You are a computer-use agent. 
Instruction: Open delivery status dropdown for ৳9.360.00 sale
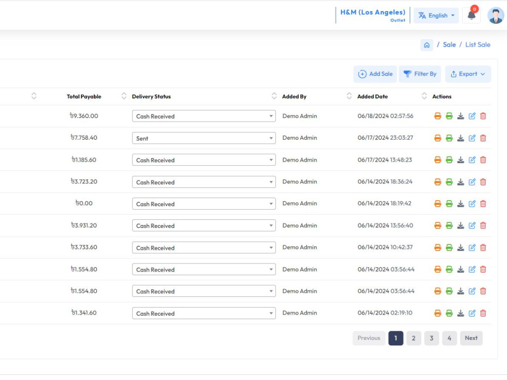point(204,116)
